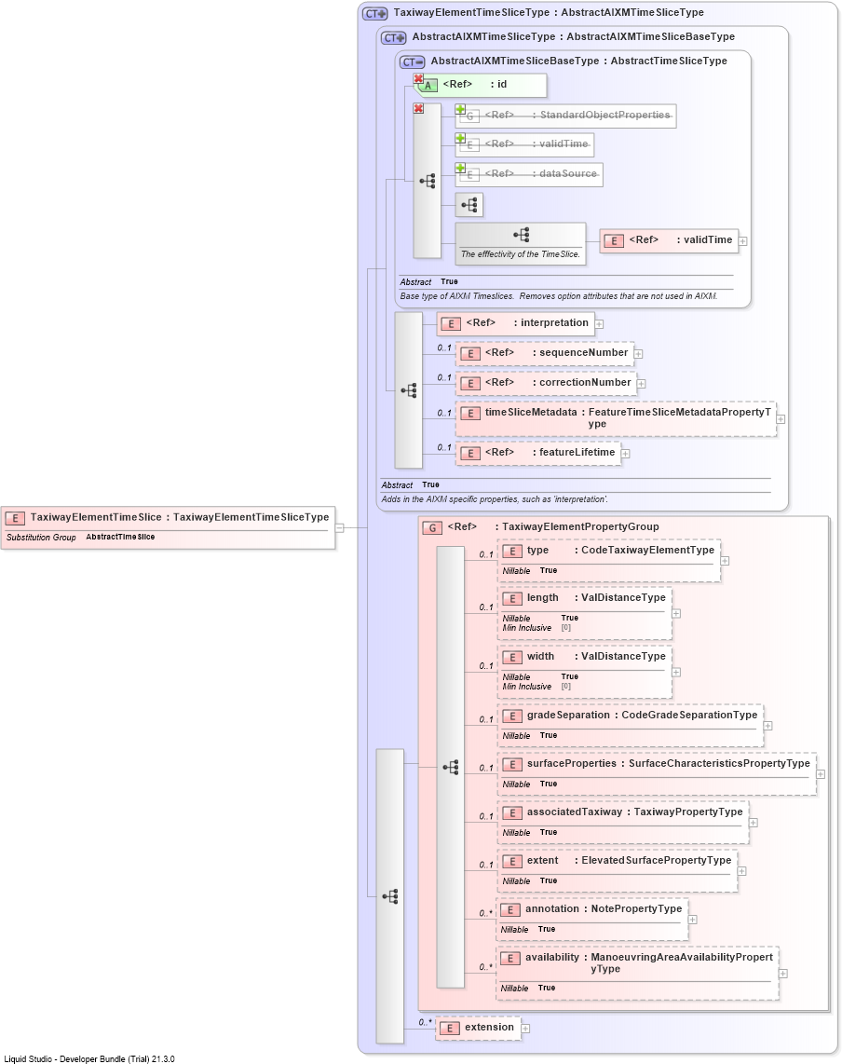This screenshot has height=1064, width=842.
Task: Expand the sequenceNumber element
Action: (x=638, y=354)
